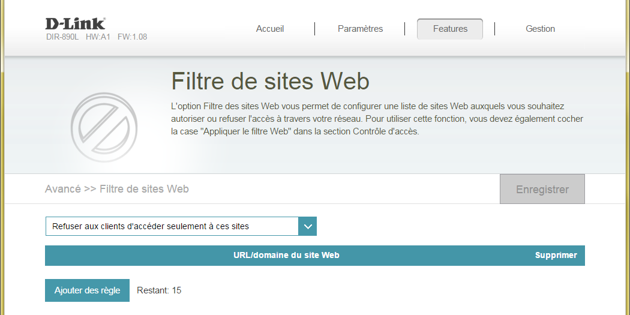Click the DIR-890L model label
Screen dimensions: 630x315
[x=62, y=37]
